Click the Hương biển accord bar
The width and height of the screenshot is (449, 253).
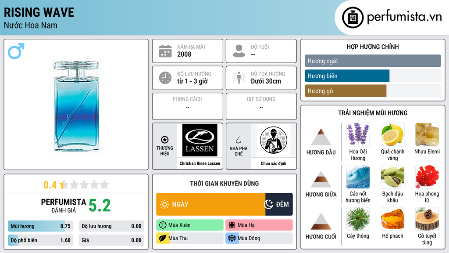pyautogui.click(x=373, y=76)
